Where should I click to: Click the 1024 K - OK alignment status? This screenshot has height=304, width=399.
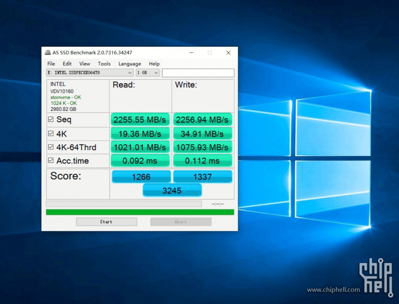[x=64, y=103]
